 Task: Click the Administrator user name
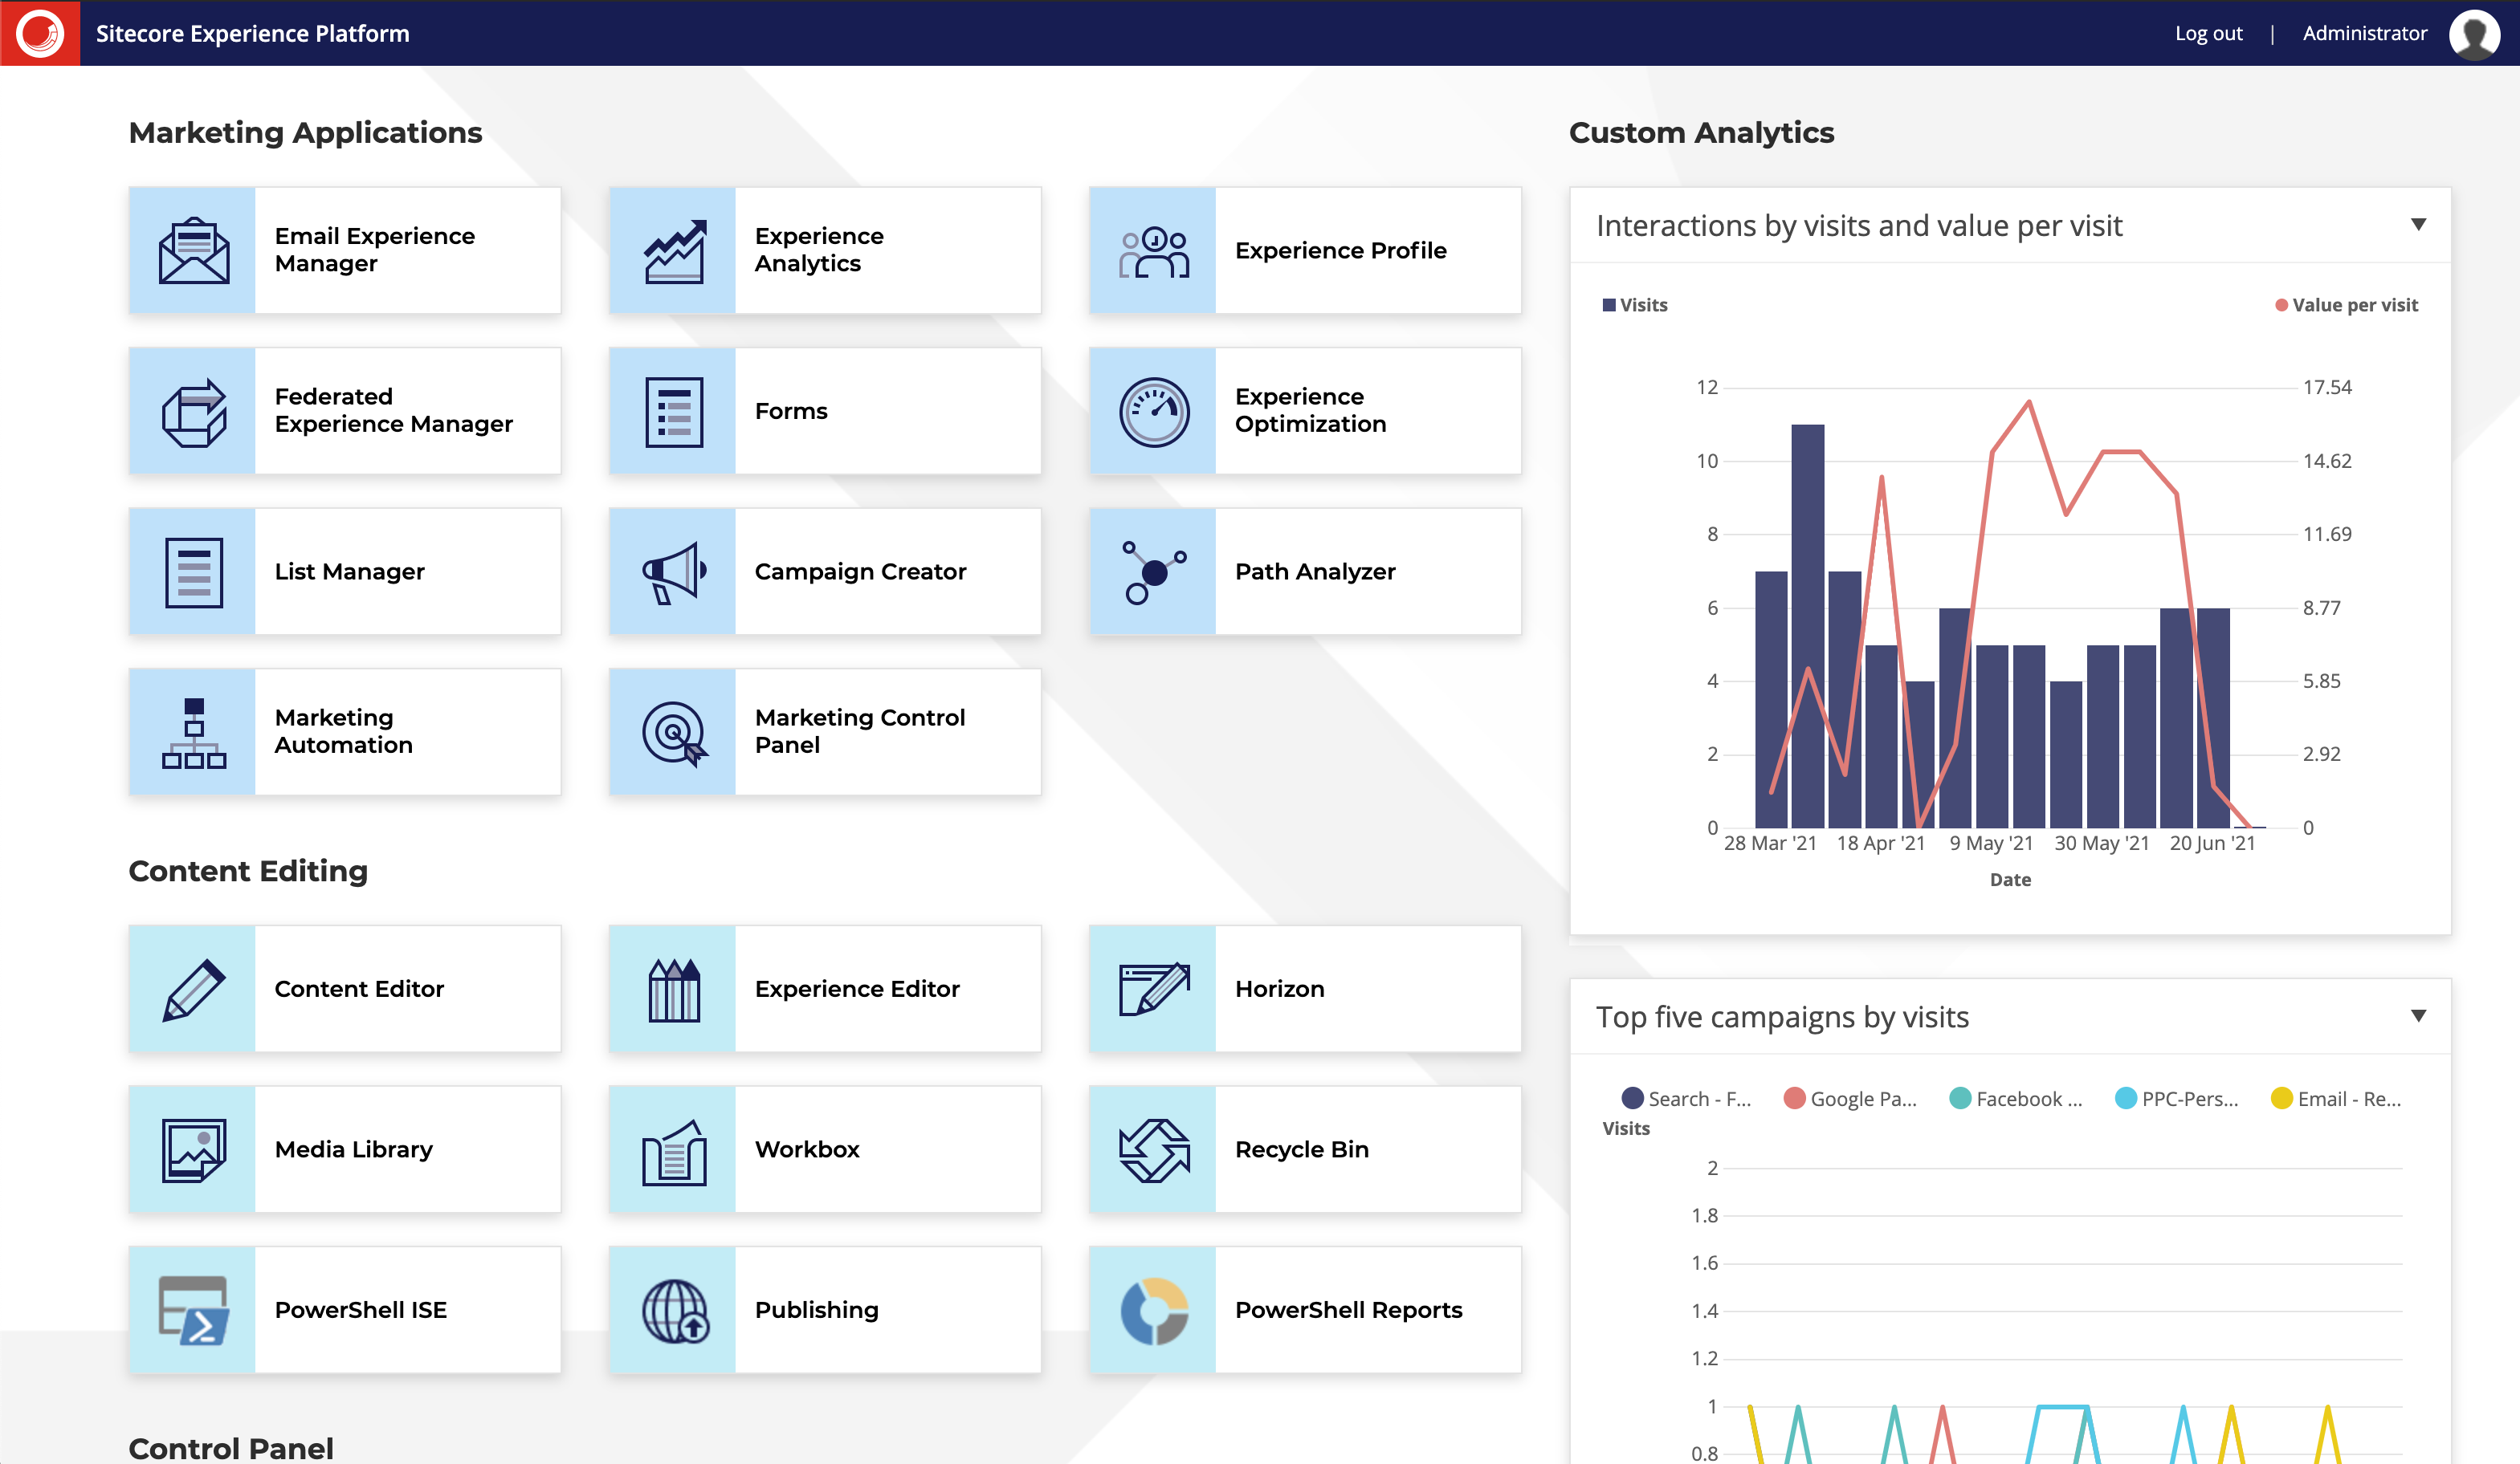click(2364, 33)
